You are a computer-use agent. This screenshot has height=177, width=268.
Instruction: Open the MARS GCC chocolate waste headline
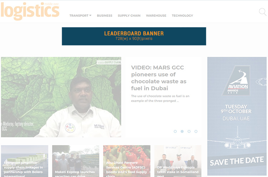click(x=159, y=78)
